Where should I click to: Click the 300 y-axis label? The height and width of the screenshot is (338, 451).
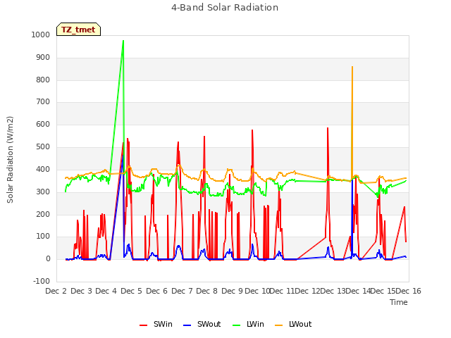coord(43,192)
